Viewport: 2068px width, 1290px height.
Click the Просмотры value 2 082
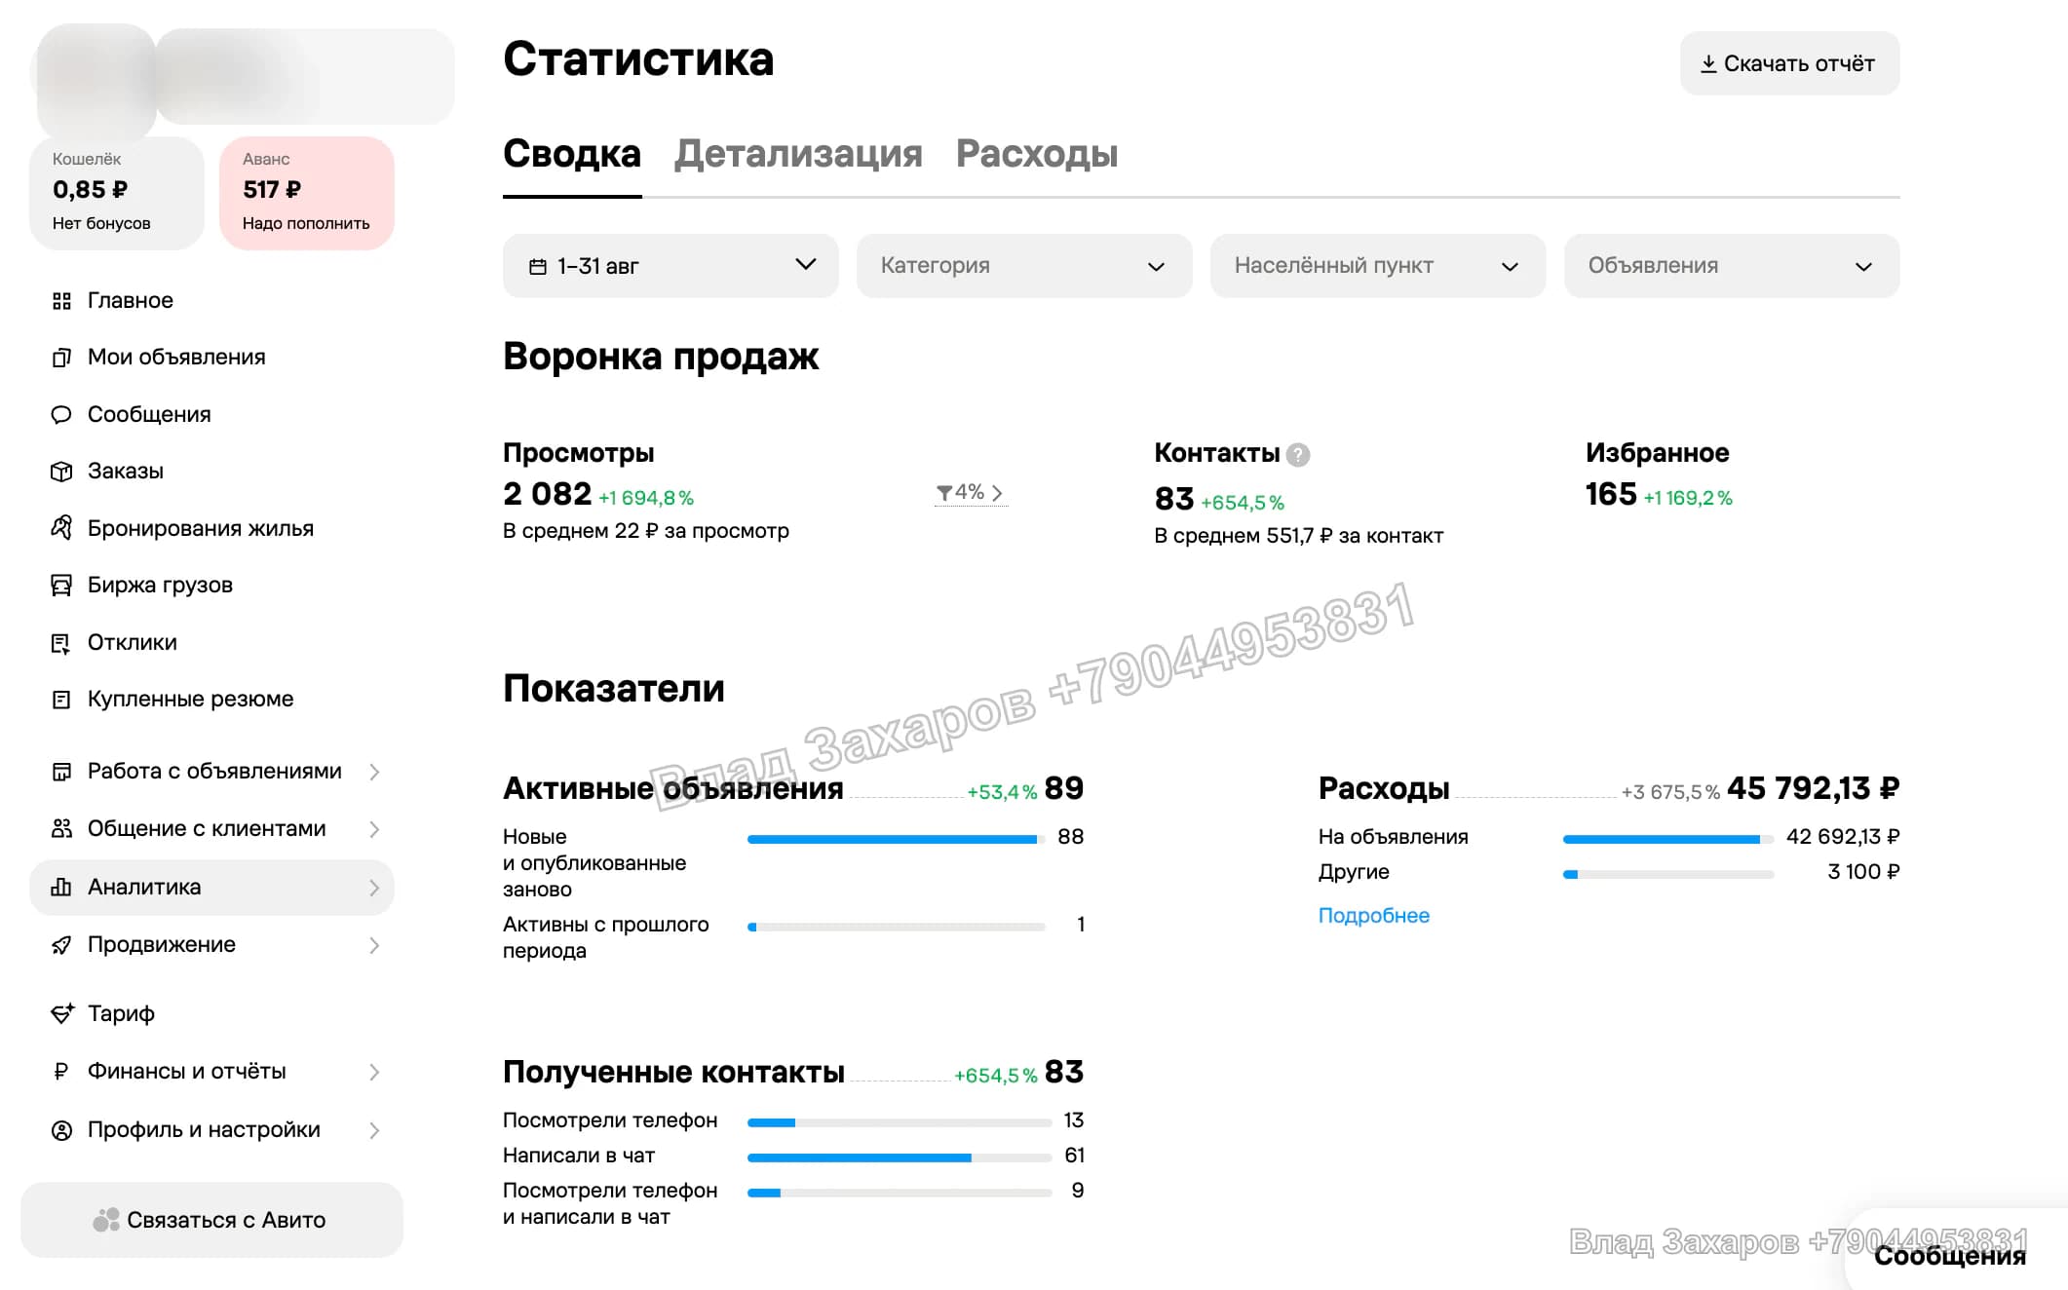coord(547,494)
